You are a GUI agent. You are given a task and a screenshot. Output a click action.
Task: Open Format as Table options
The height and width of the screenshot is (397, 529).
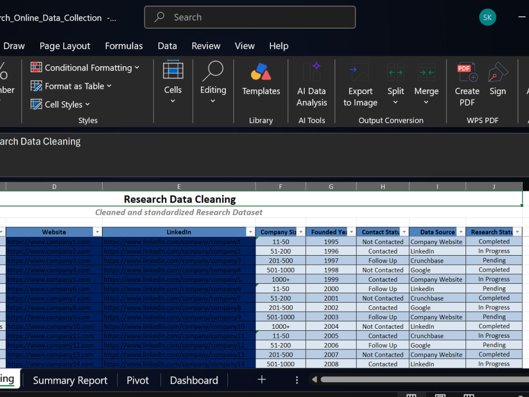tap(71, 86)
